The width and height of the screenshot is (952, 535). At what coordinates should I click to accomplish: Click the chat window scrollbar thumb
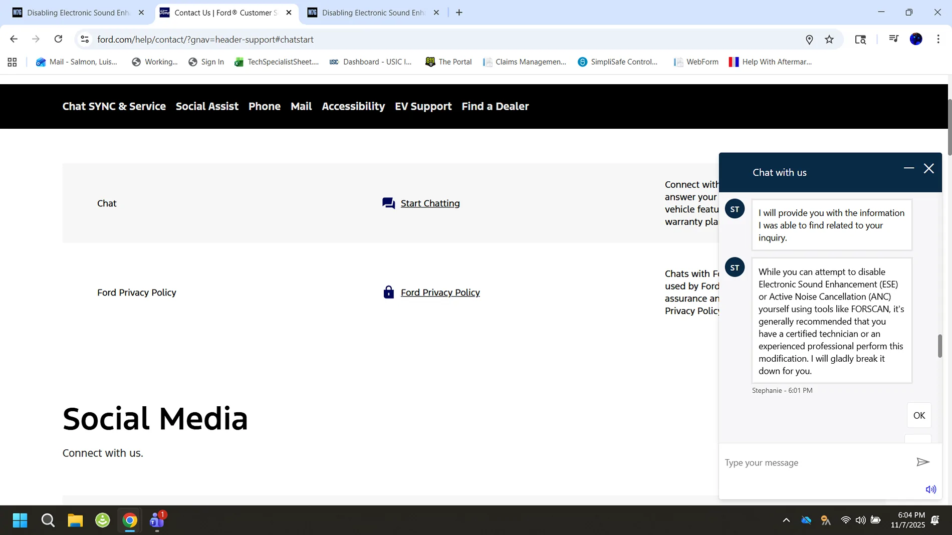[939, 346]
